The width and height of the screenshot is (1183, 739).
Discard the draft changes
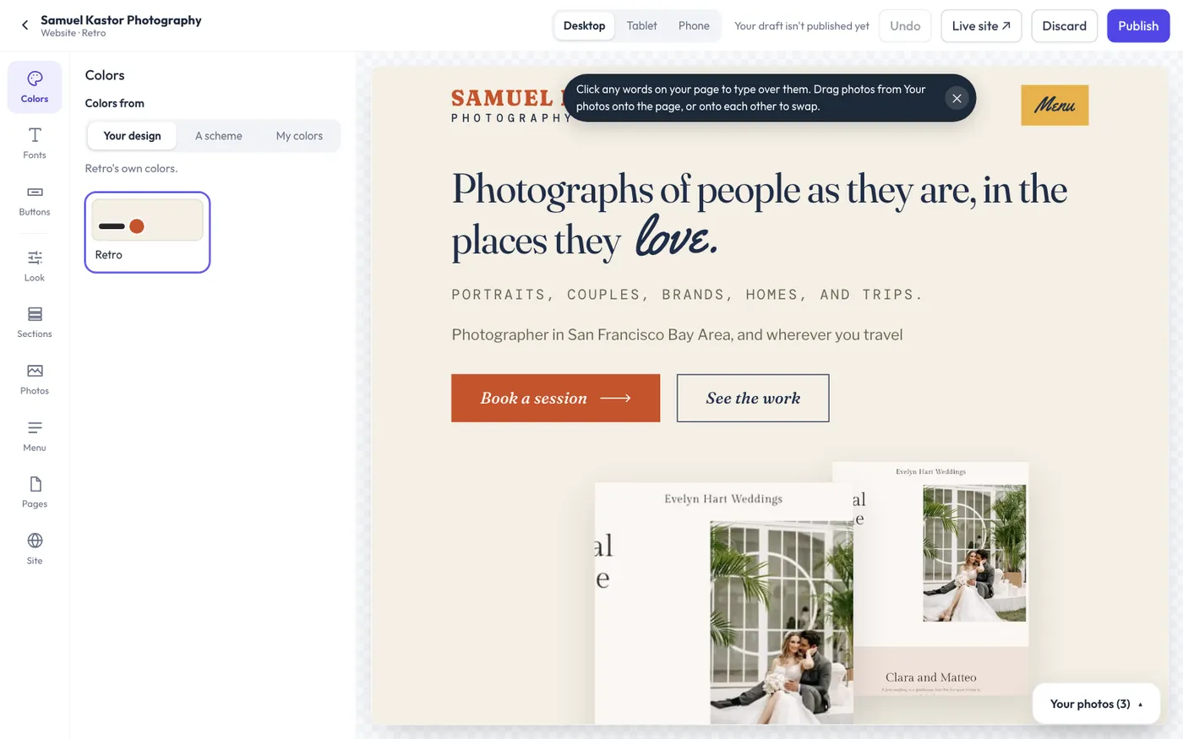(x=1064, y=26)
